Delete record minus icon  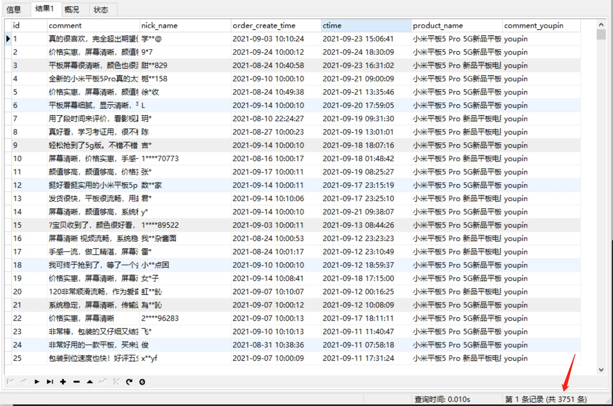(x=77, y=381)
